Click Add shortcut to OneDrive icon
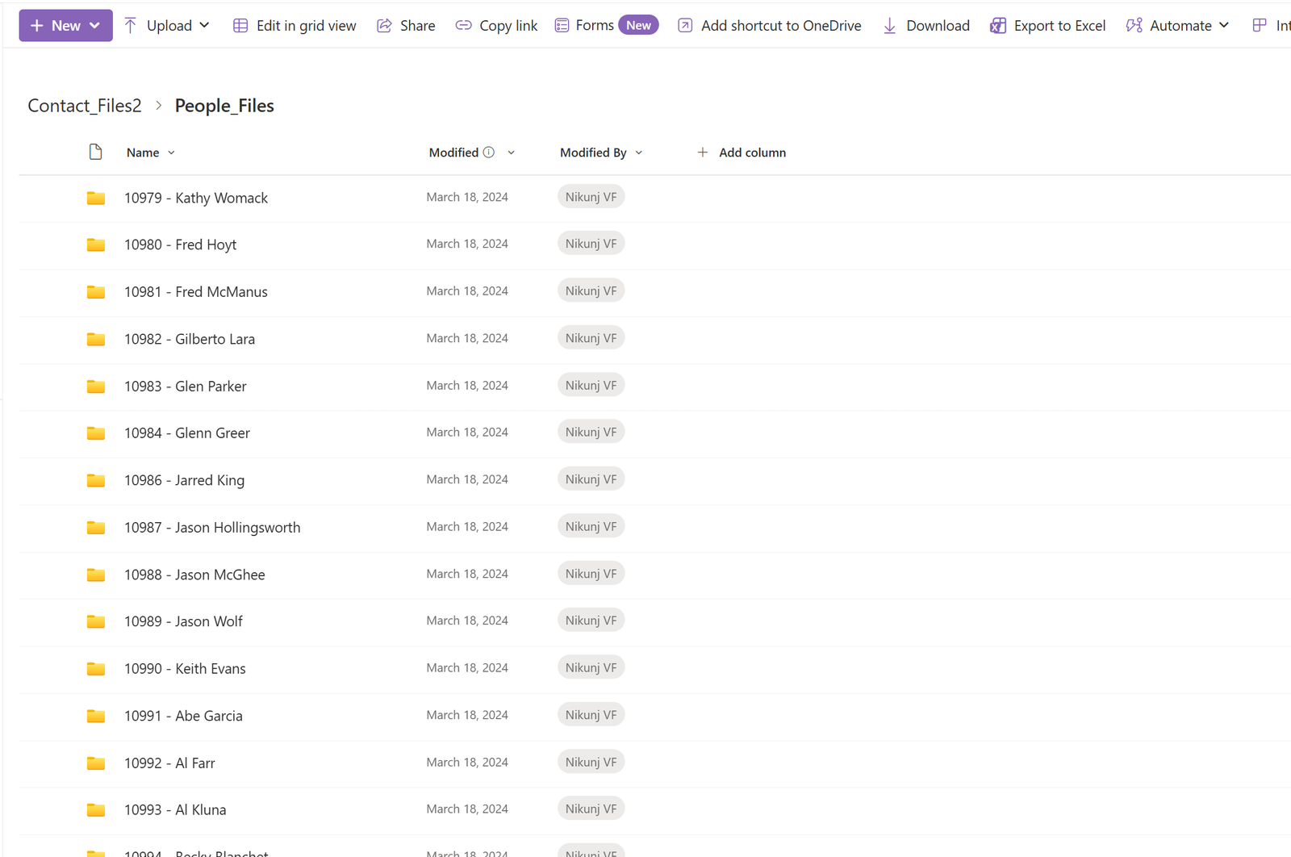This screenshot has width=1291, height=857. point(685,26)
